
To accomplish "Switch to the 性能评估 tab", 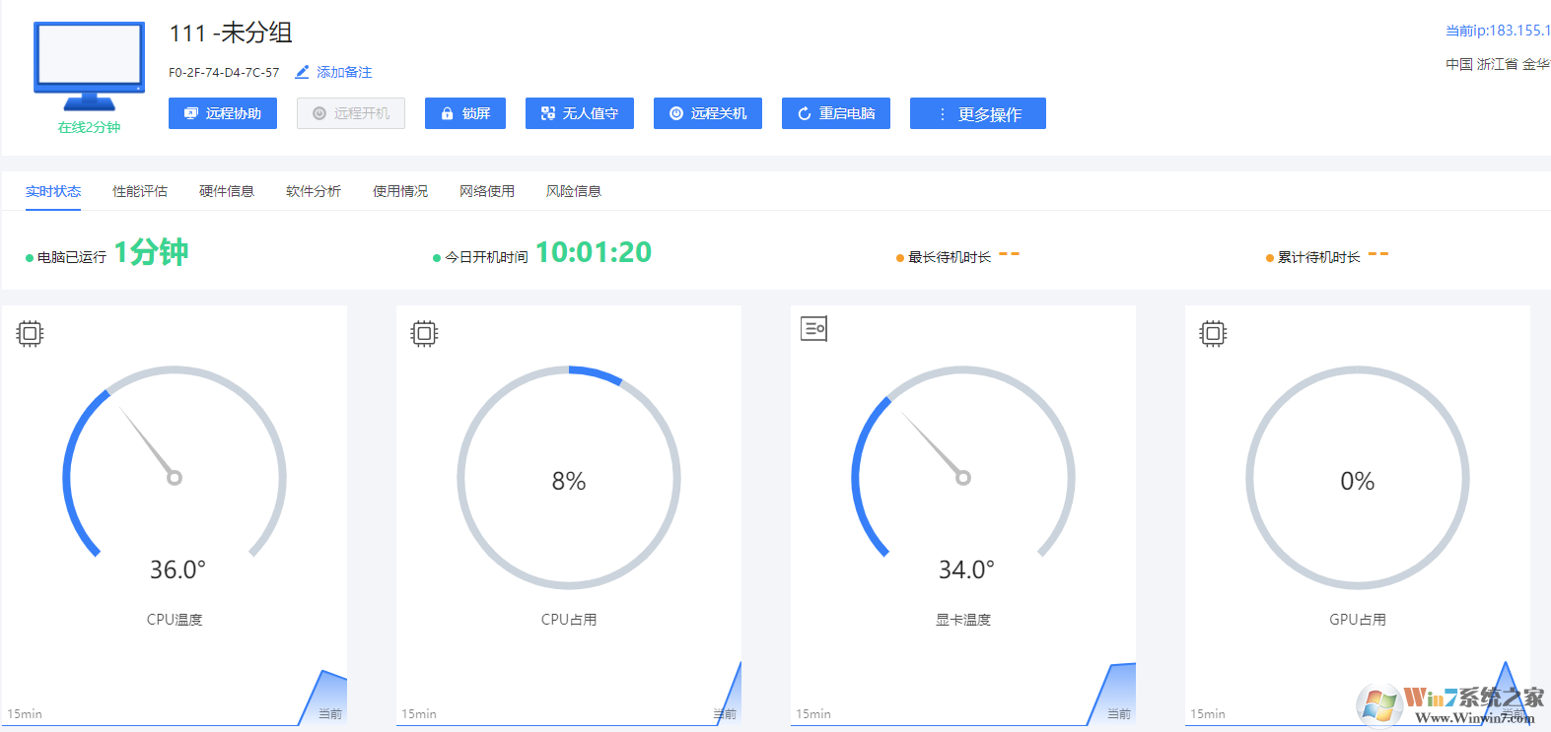I will pyautogui.click(x=140, y=191).
